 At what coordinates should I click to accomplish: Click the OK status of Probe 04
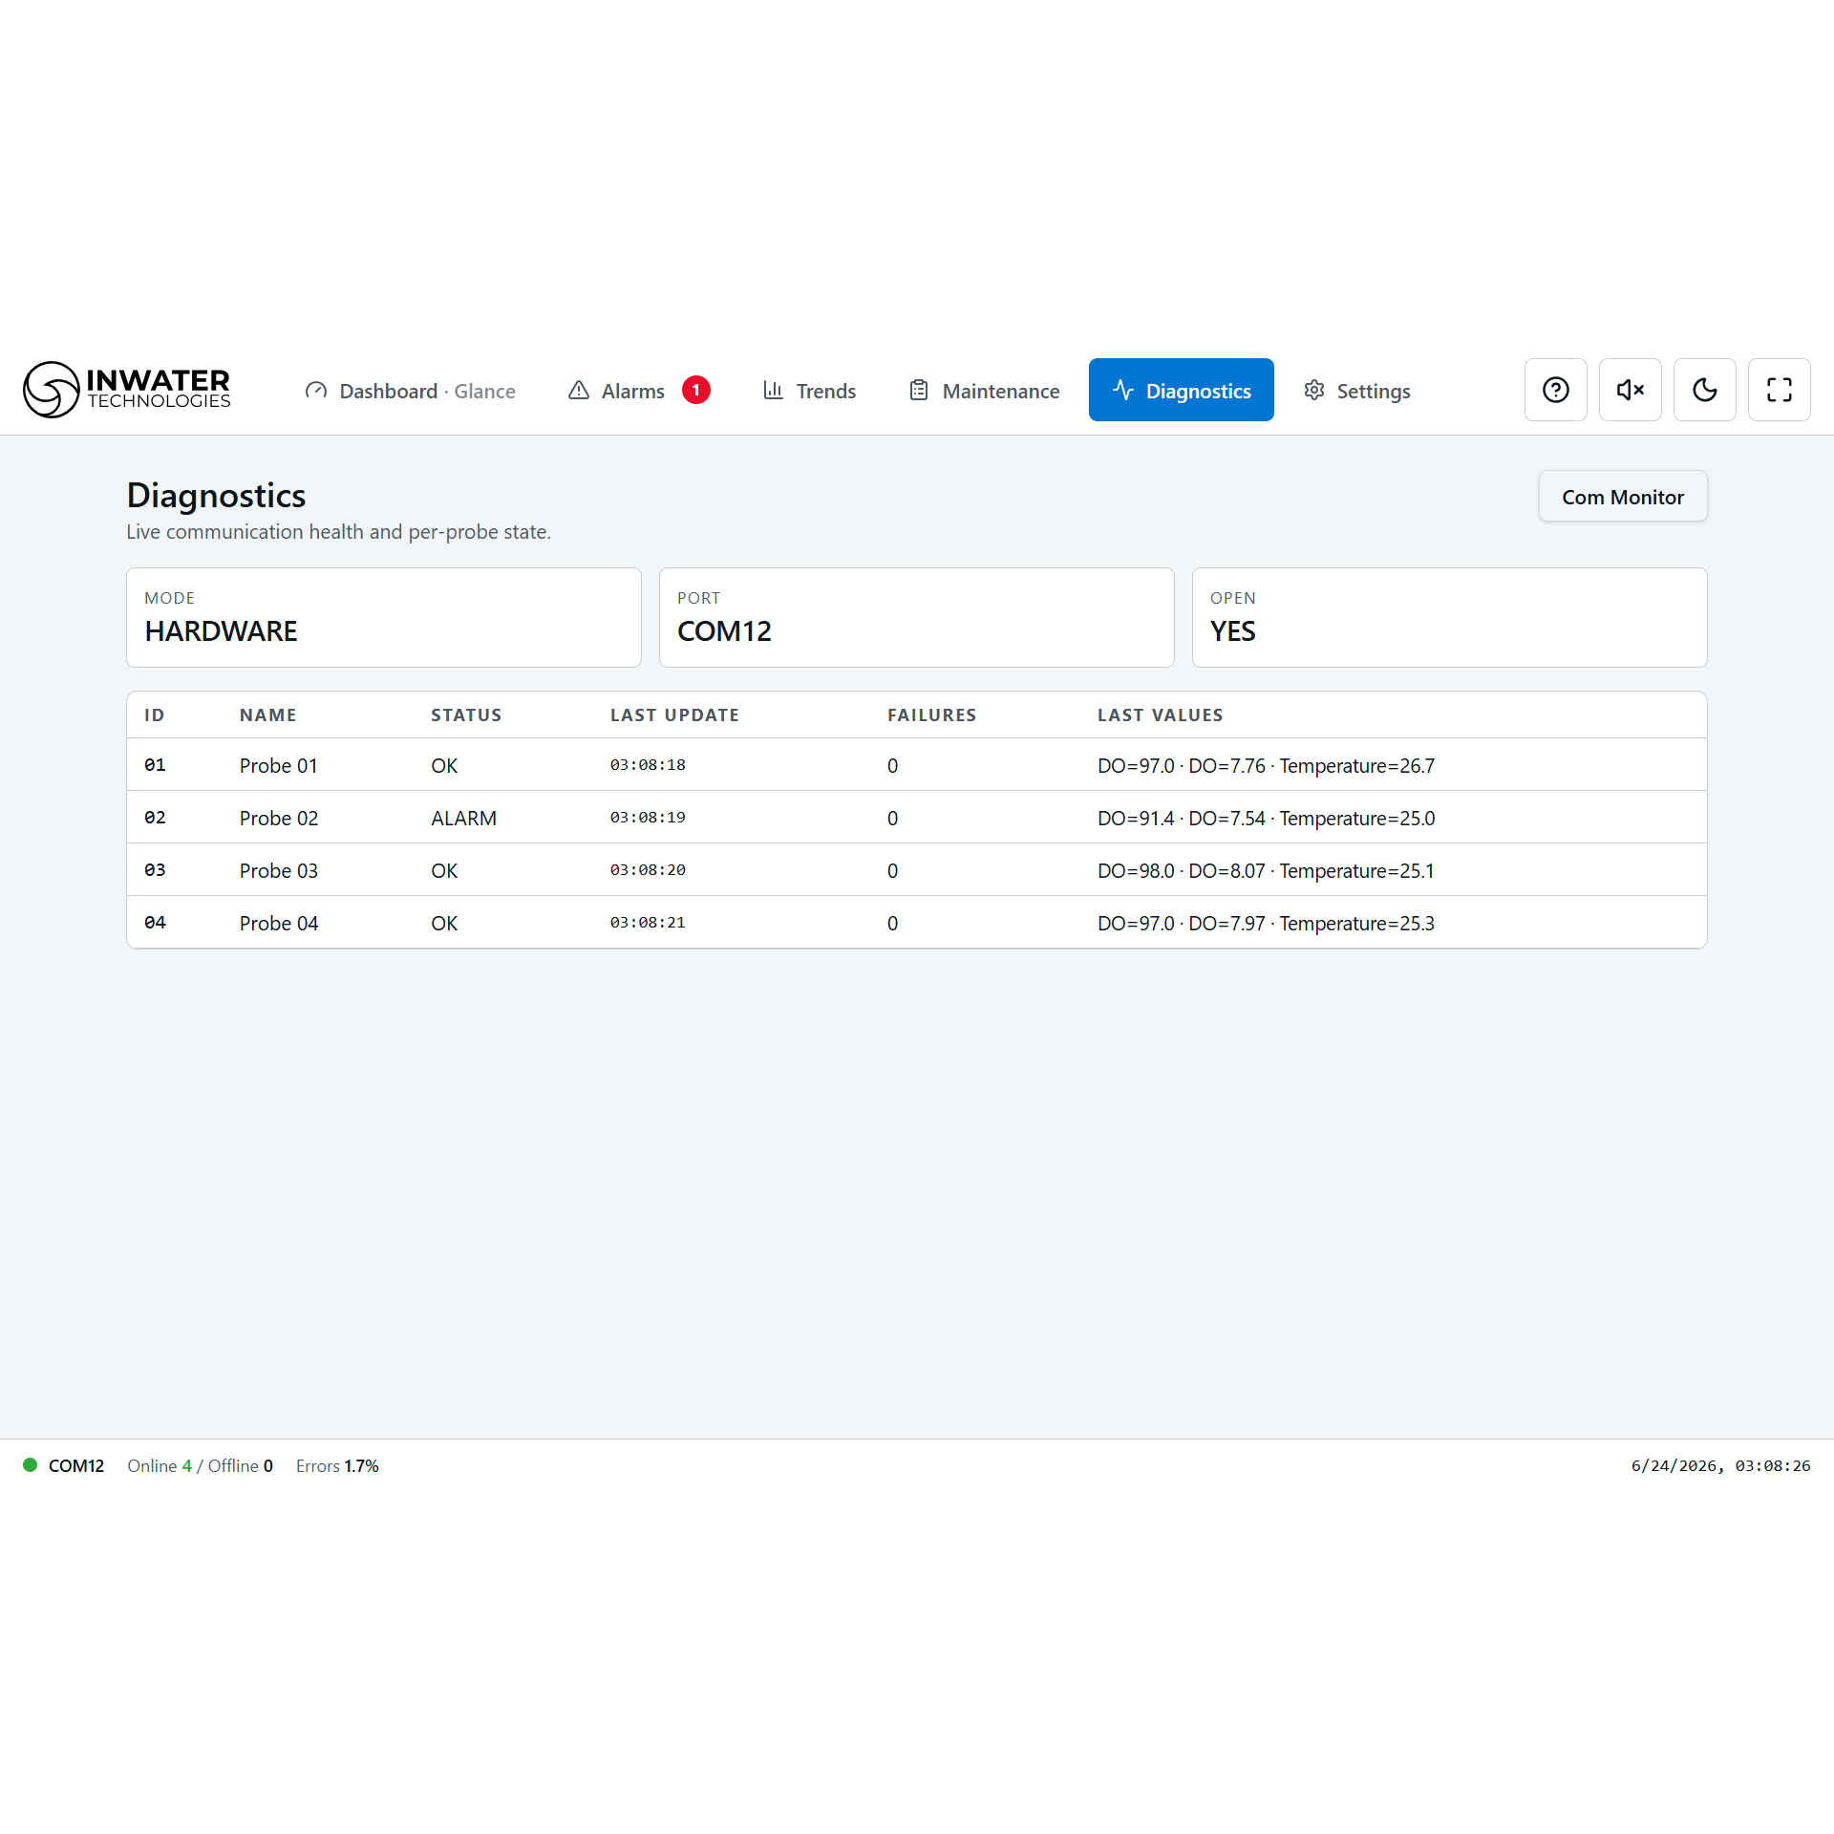[x=444, y=924]
